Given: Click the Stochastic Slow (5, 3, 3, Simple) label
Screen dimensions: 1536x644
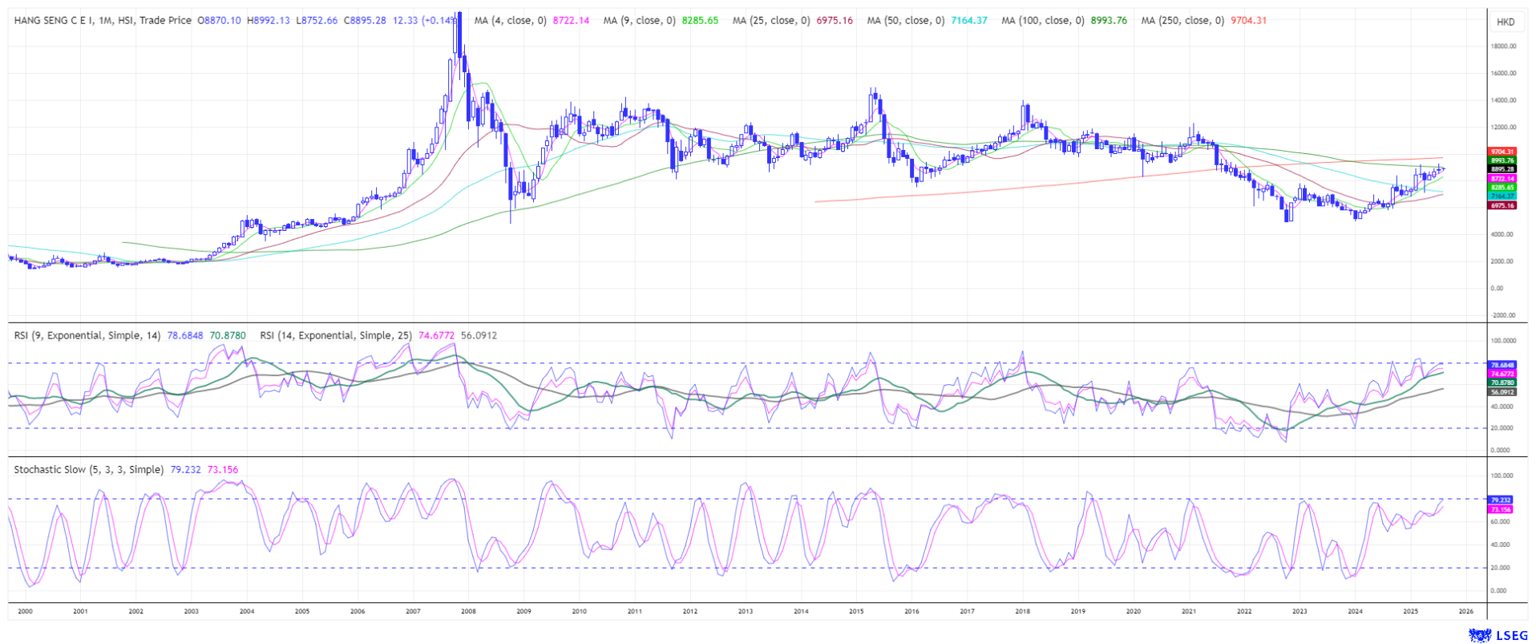Looking at the screenshot, I should coord(88,469).
